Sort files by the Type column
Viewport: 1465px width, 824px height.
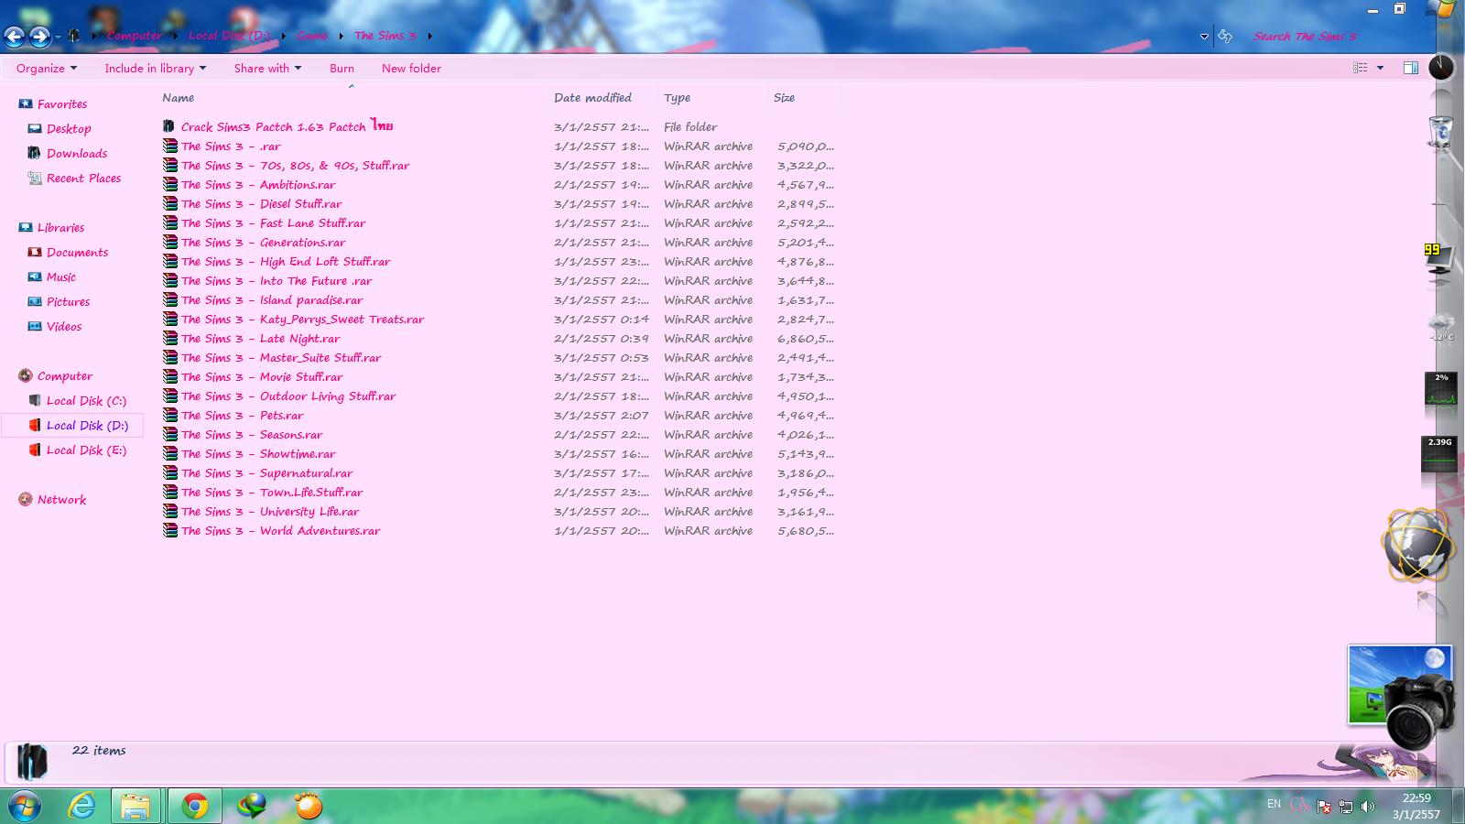coord(677,98)
